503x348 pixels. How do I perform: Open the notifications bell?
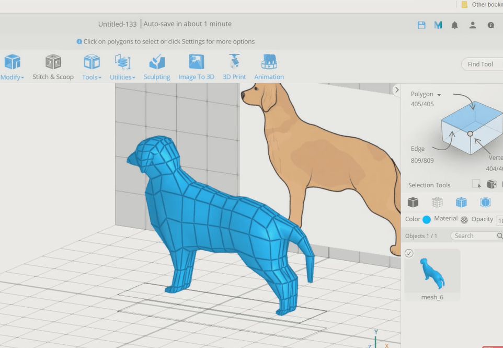click(x=455, y=25)
